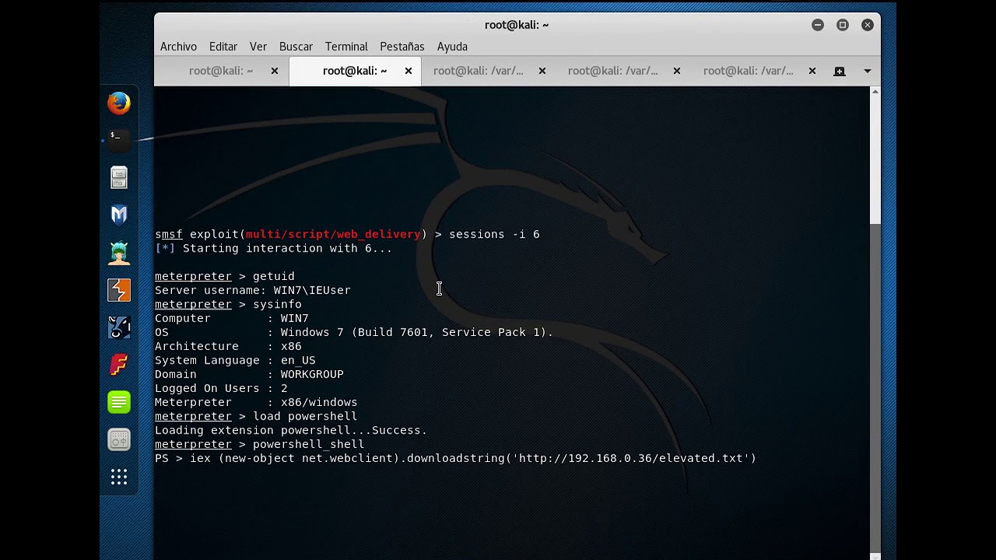This screenshot has height=560, width=996.
Task: Click the new terminal tab icon
Action: tap(839, 71)
